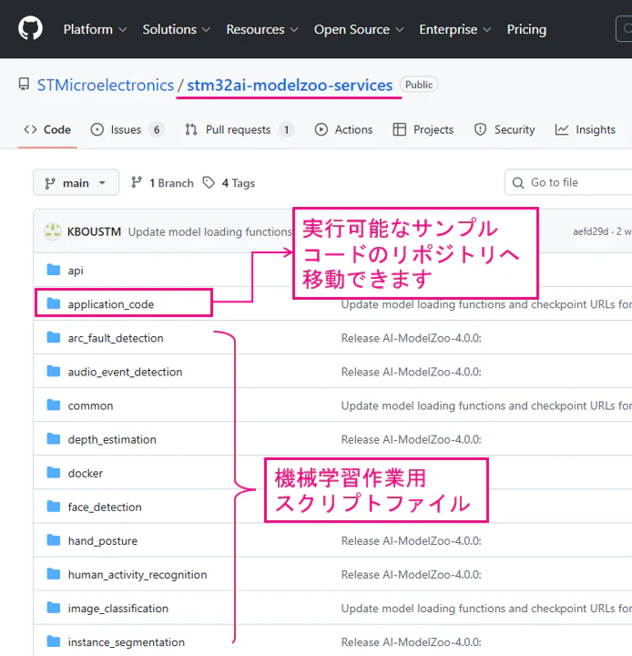The height and width of the screenshot is (656, 632).
Task: Open the common folder
Action: tap(90, 405)
